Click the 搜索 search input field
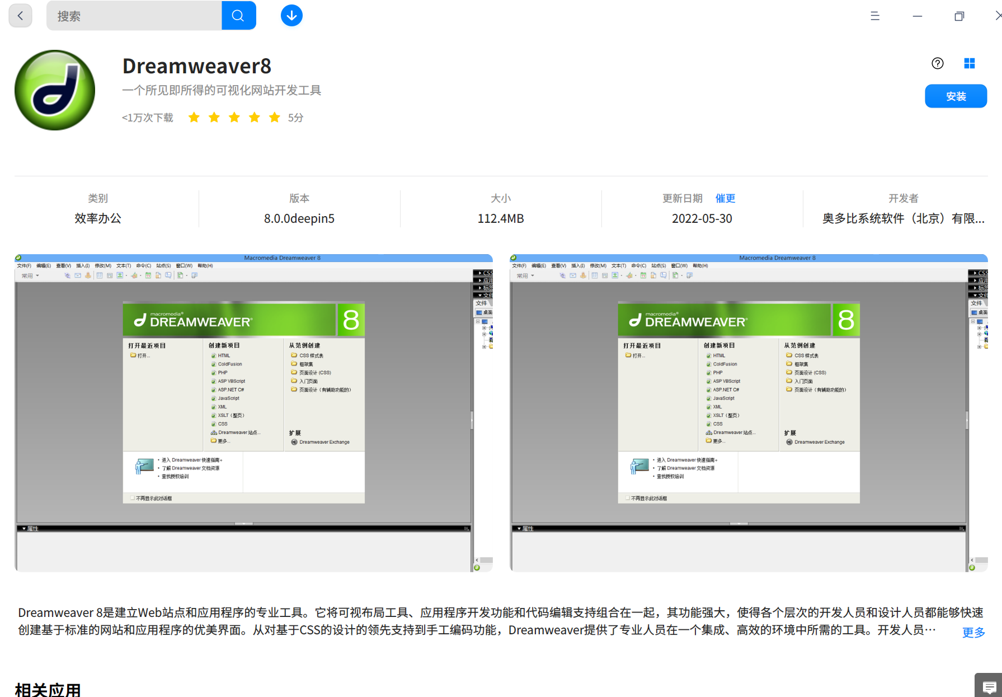This screenshot has height=697, width=1002. click(134, 16)
